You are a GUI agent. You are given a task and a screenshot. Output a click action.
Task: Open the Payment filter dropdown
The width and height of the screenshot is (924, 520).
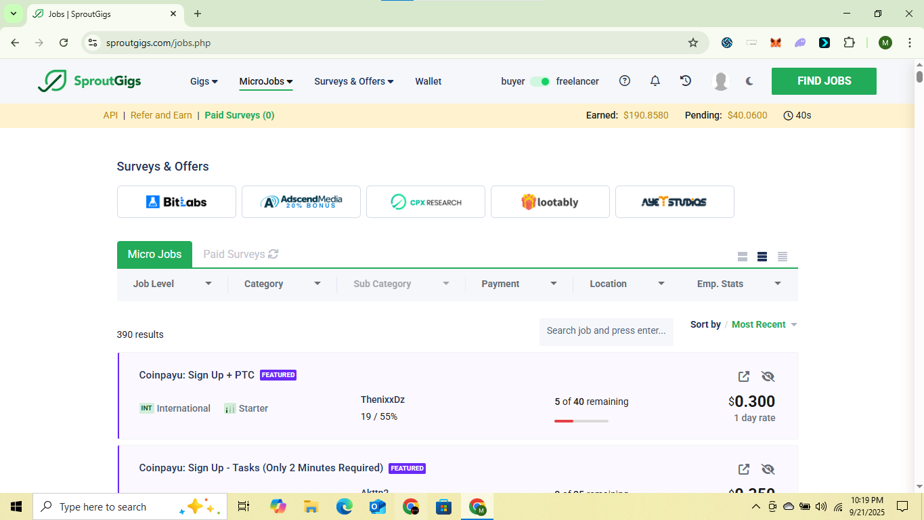[x=519, y=284]
